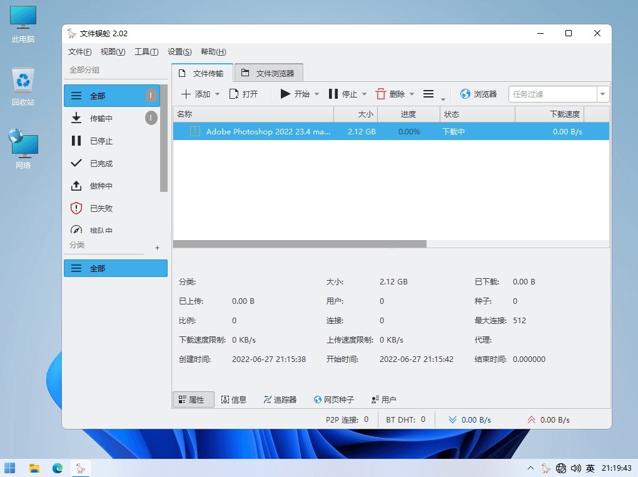Open the Tools (工具) menu
Viewport: 638px width, 477px height.
pos(146,52)
